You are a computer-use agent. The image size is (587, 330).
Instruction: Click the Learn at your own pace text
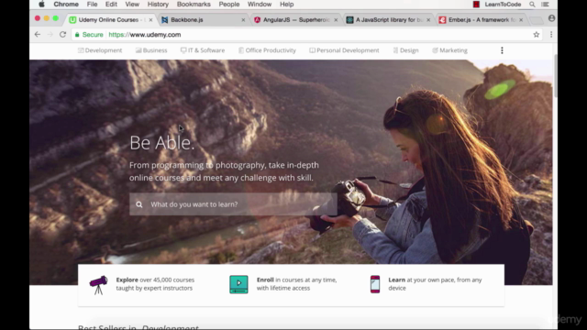[435, 284]
